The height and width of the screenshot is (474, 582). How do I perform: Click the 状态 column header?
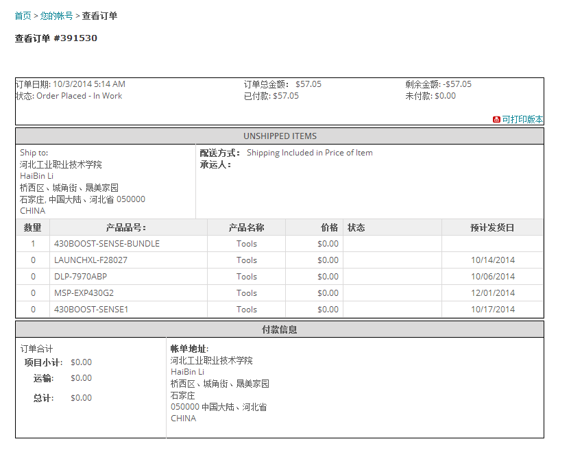(x=356, y=227)
